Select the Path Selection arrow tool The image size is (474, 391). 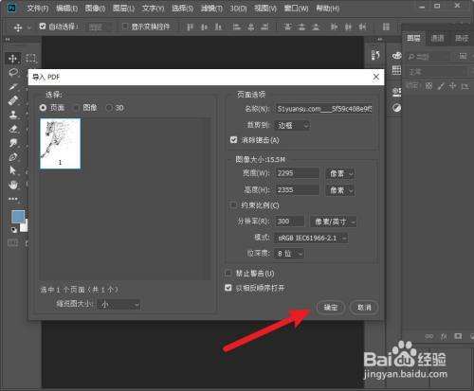tap(13, 170)
